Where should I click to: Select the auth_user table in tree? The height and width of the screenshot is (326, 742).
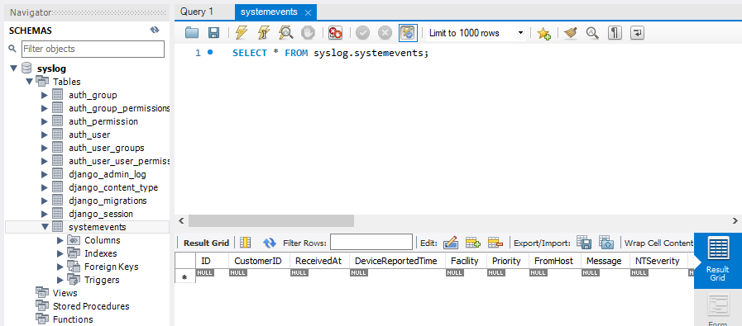click(89, 135)
